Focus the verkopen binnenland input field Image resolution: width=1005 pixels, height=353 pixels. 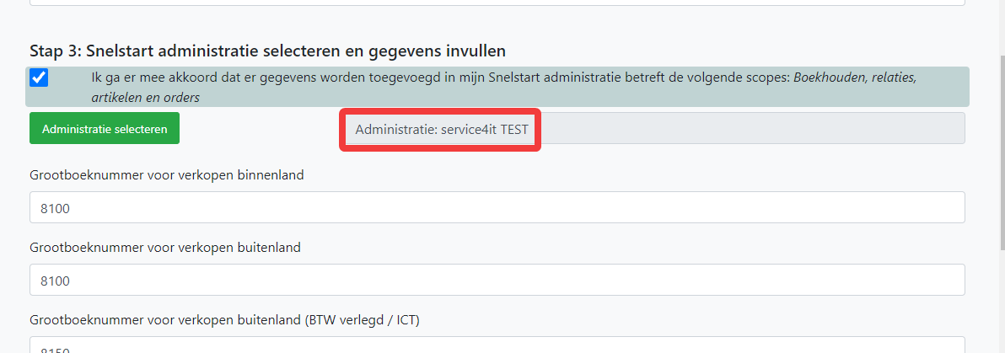pos(497,207)
